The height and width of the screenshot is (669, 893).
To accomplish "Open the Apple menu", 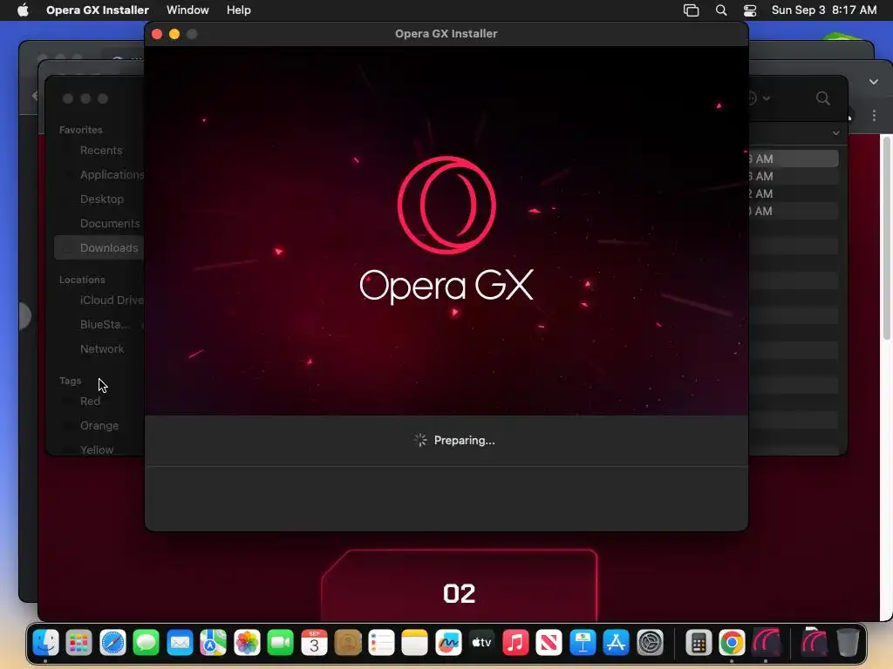I will (x=23, y=10).
